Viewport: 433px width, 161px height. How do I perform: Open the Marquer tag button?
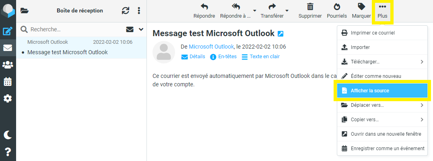click(361, 11)
